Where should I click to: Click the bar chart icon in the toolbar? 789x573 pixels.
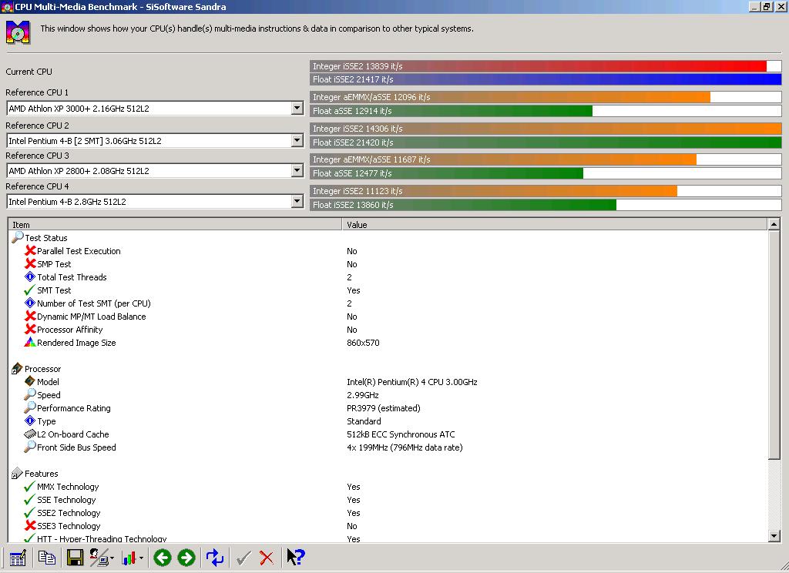[129, 558]
